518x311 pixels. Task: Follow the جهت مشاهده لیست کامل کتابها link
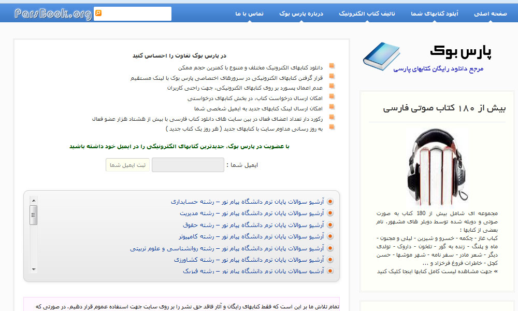[x=437, y=271]
